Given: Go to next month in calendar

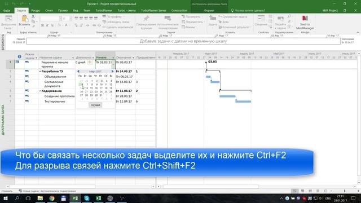Looking at the screenshot, I should (x=113, y=72).
